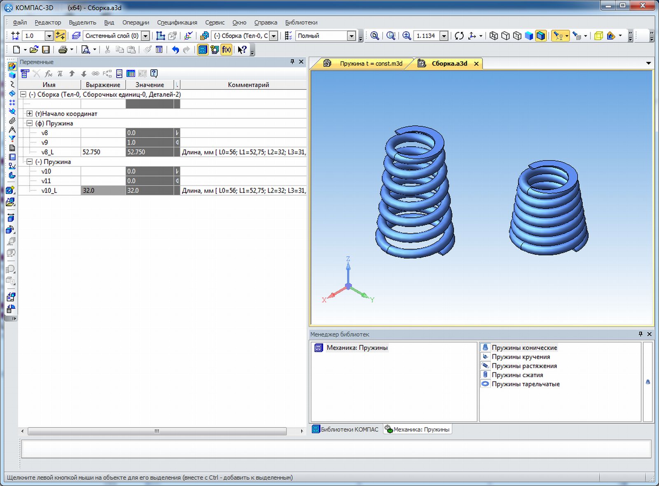The image size is (659, 486).
Task: Click the context help arrow icon
Action: point(242,50)
